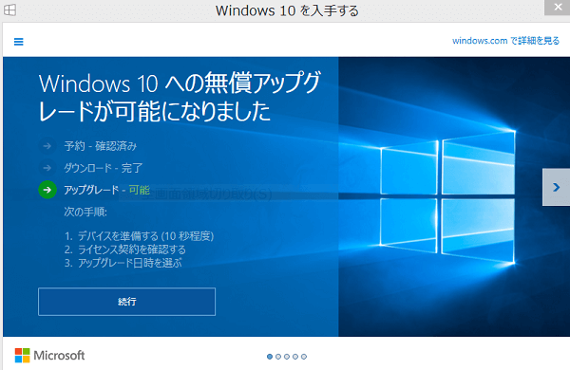The image size is (570, 370).
Task: Select the third page indicator dot
Action: click(287, 357)
